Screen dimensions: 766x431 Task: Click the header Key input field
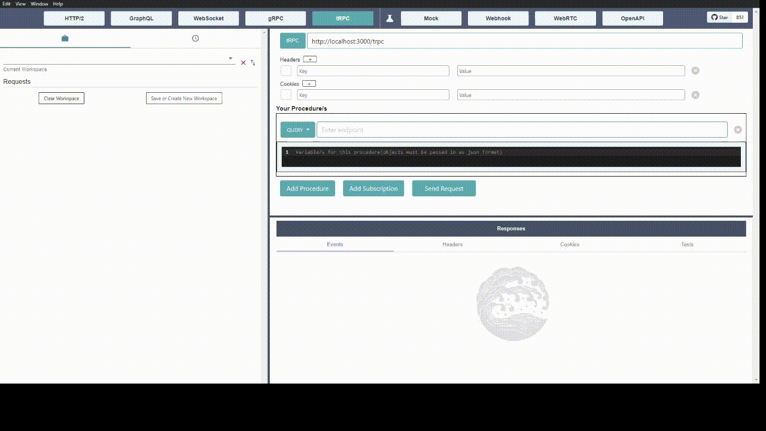point(373,71)
